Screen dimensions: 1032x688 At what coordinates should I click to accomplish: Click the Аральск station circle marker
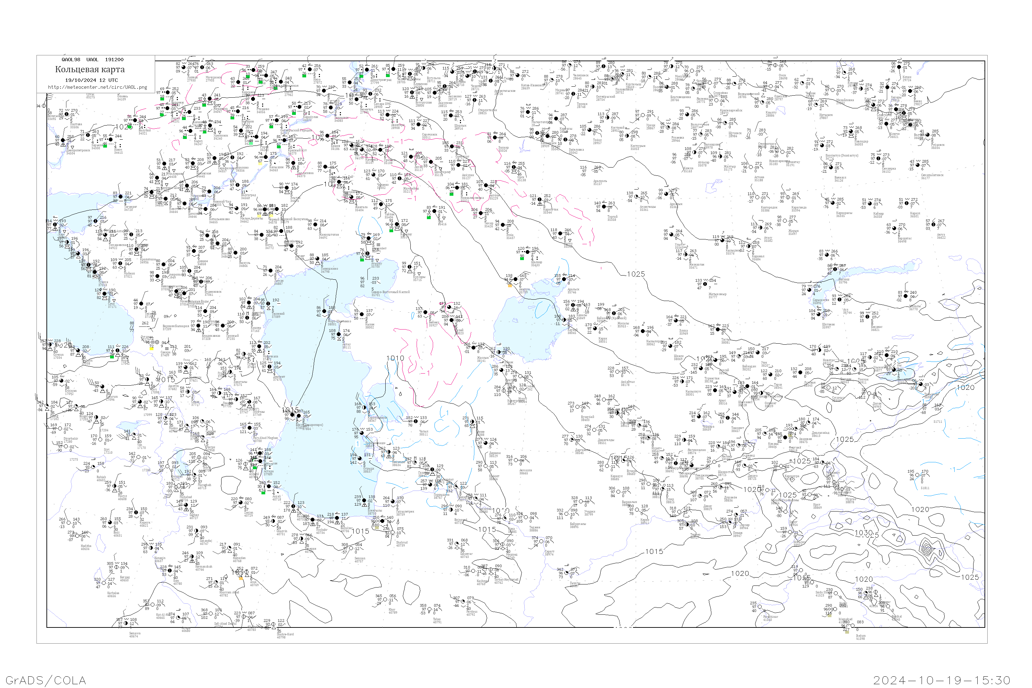(x=565, y=279)
